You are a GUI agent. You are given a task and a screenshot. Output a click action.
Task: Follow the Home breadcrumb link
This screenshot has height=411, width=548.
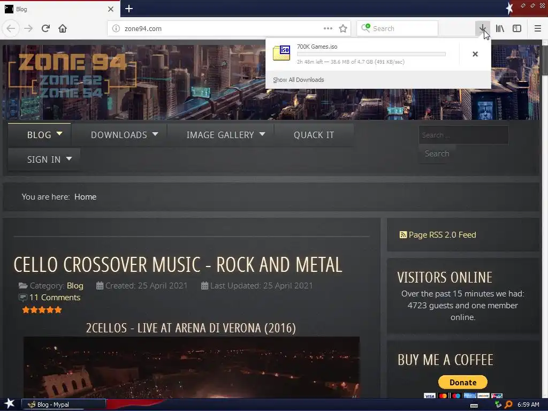(85, 197)
